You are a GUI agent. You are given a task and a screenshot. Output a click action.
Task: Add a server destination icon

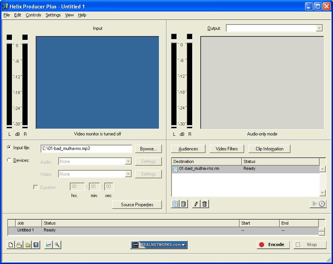point(184,204)
